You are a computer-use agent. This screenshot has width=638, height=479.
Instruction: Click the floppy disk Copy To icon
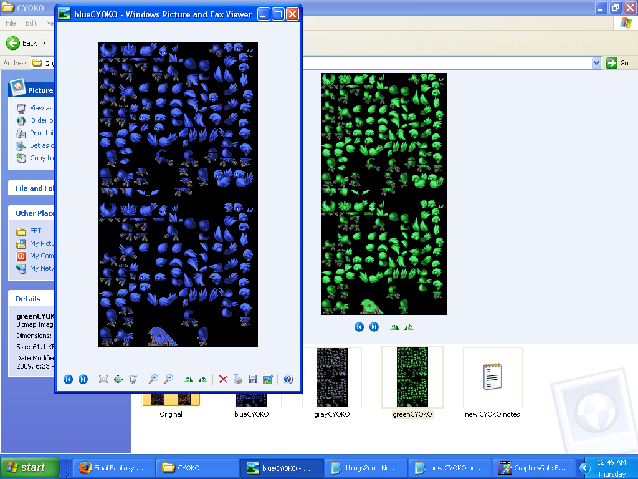click(x=253, y=380)
